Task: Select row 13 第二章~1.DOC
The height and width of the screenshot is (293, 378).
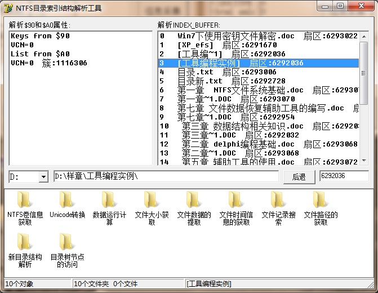Action: [x=259, y=153]
